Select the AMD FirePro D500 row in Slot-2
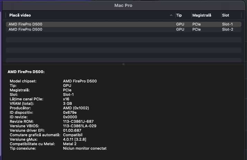Image resolution: width=247 pixels, height=160 pixels. point(124,29)
